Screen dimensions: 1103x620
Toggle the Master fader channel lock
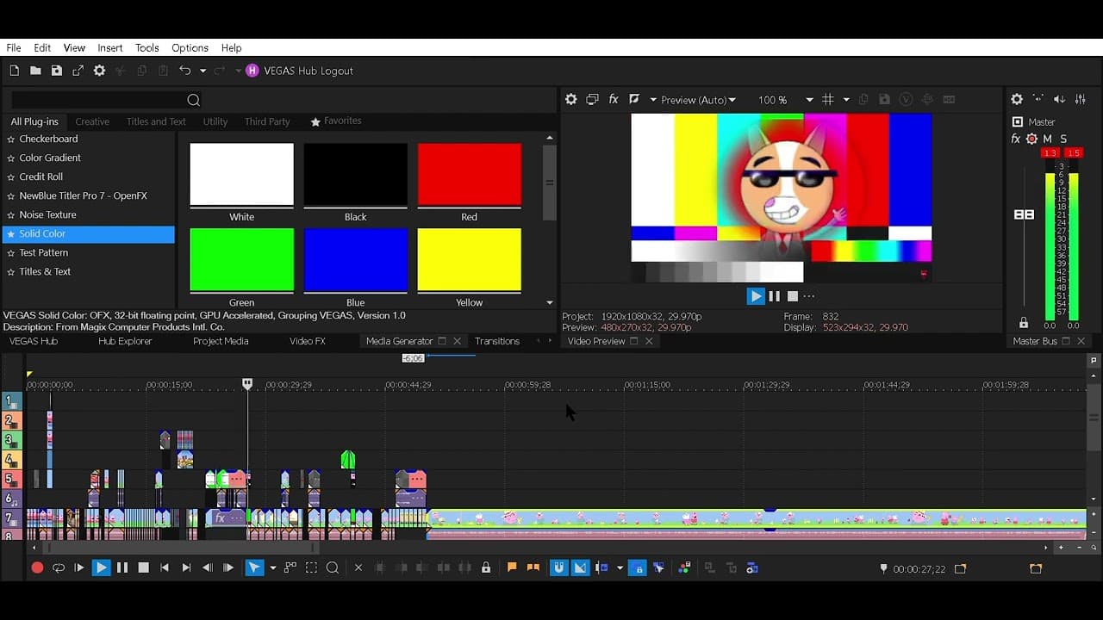(x=1024, y=323)
